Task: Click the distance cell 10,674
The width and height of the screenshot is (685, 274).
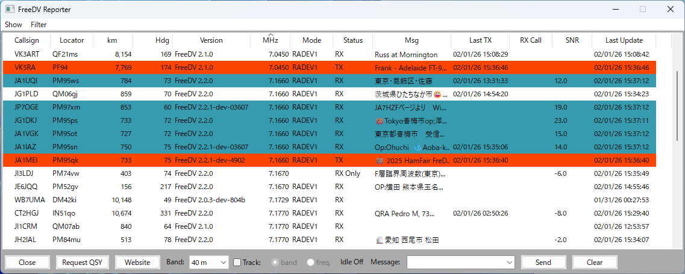Action: coord(122,213)
